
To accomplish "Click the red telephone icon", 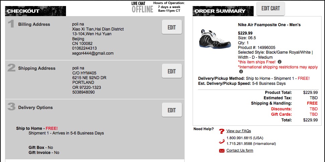I will tap(221, 141).
